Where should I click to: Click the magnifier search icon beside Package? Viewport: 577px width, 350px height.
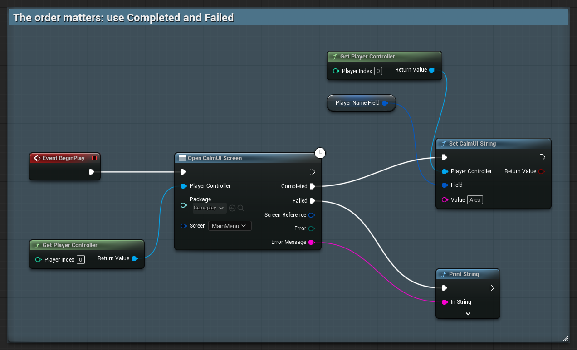click(x=241, y=208)
